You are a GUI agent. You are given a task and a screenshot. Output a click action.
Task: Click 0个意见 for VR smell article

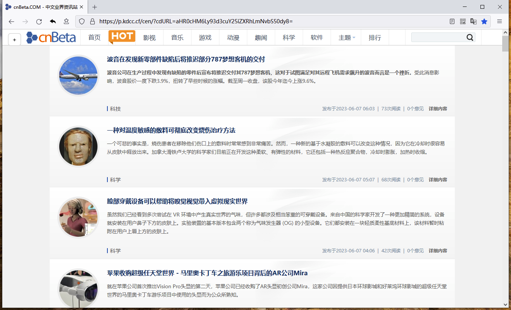click(x=415, y=251)
